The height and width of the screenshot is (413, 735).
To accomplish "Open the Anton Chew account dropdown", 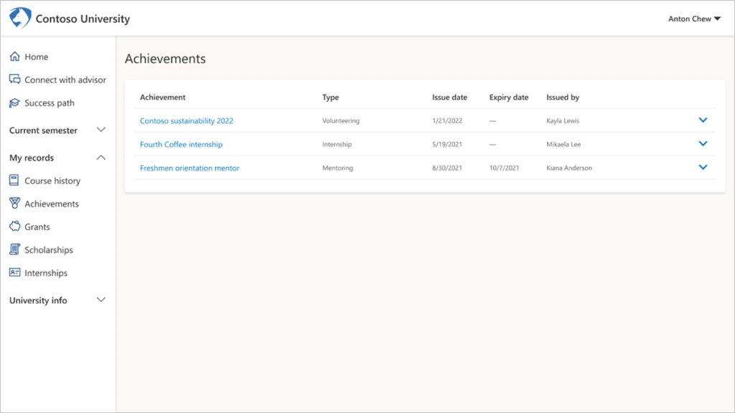I will 694,19.
